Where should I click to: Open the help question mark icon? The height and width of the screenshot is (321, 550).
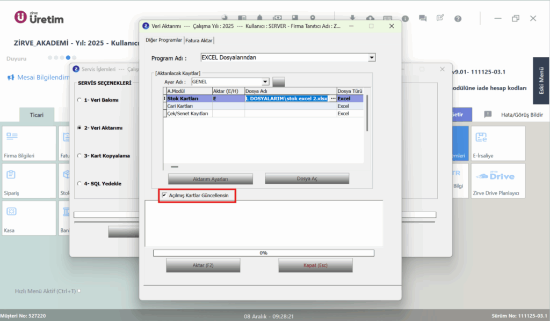[x=458, y=19]
